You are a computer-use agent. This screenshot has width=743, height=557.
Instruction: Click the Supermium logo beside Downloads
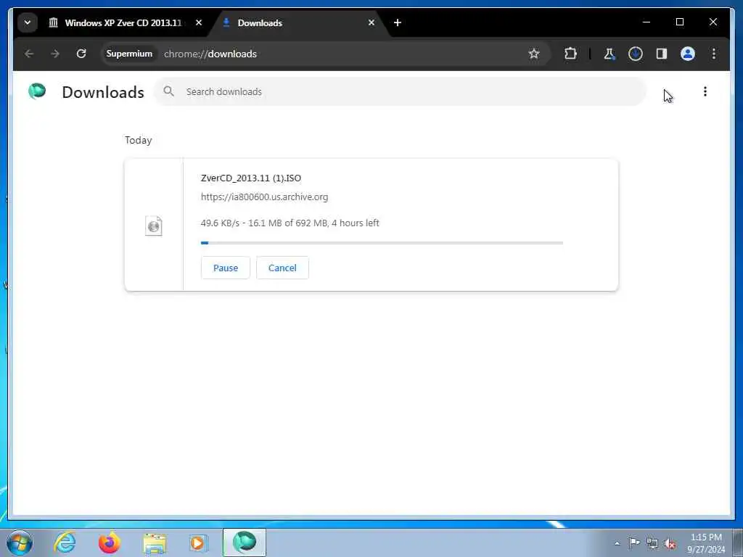(x=37, y=91)
